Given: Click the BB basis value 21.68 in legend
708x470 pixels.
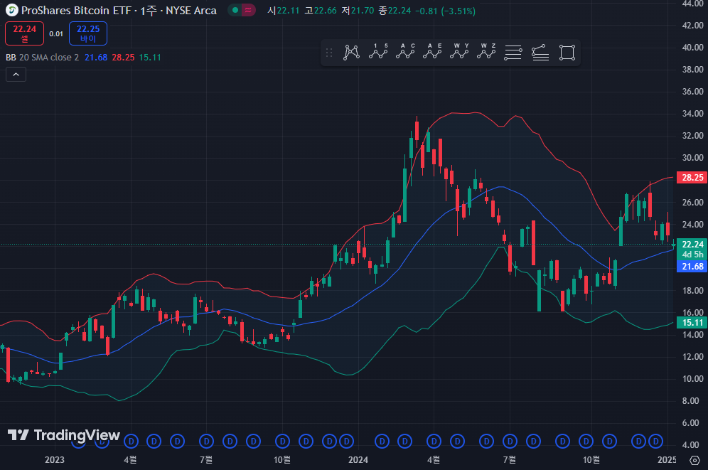Looking at the screenshot, I should [96, 58].
